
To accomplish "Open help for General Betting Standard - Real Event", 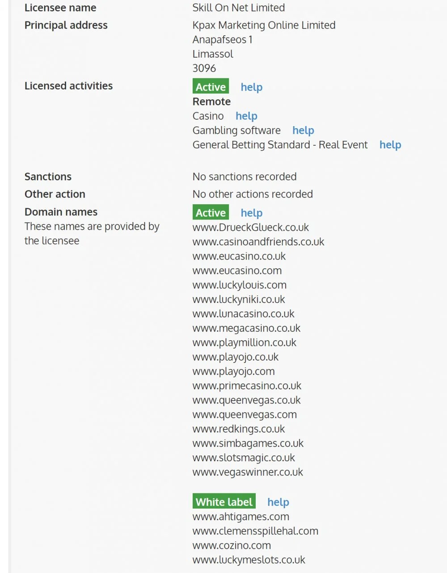I will point(390,144).
